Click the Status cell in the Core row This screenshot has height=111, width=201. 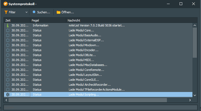pyautogui.click(x=37, y=31)
